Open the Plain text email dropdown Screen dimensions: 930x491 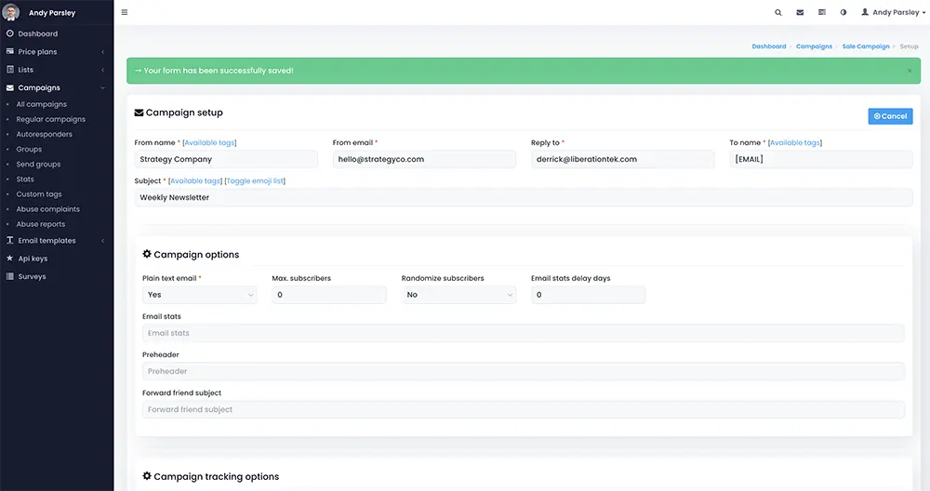point(199,295)
